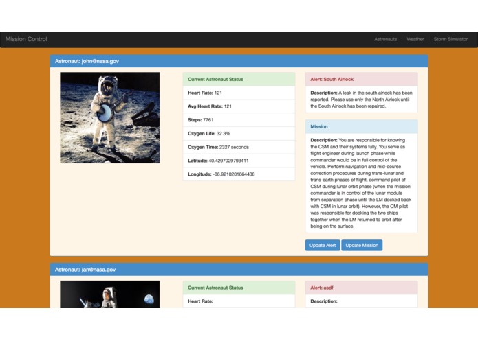Screen dimensions: 478x339
Task: Go to the Astronauts nav item
Action: (x=385, y=39)
